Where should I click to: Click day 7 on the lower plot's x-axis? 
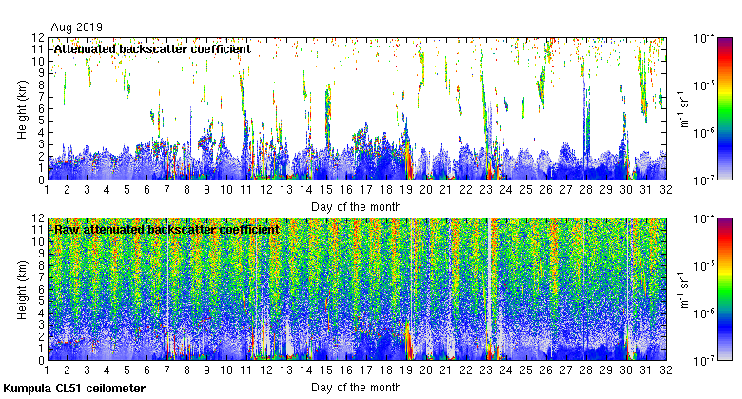166,371
